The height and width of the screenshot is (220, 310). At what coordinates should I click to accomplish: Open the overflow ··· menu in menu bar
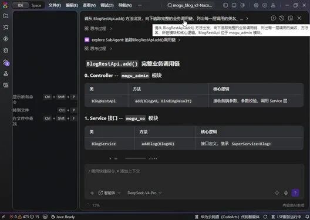(x=140, y=5)
